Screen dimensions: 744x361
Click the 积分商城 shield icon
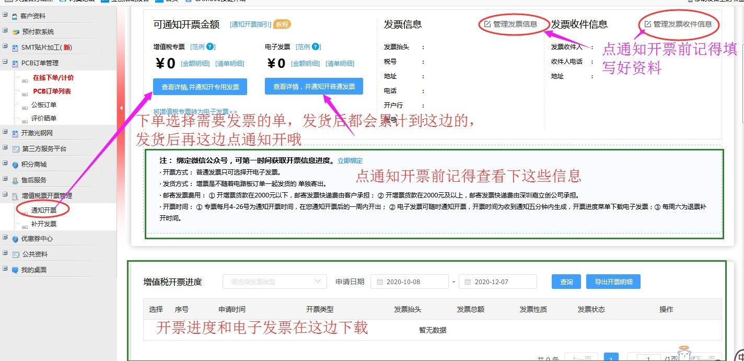tap(15, 165)
